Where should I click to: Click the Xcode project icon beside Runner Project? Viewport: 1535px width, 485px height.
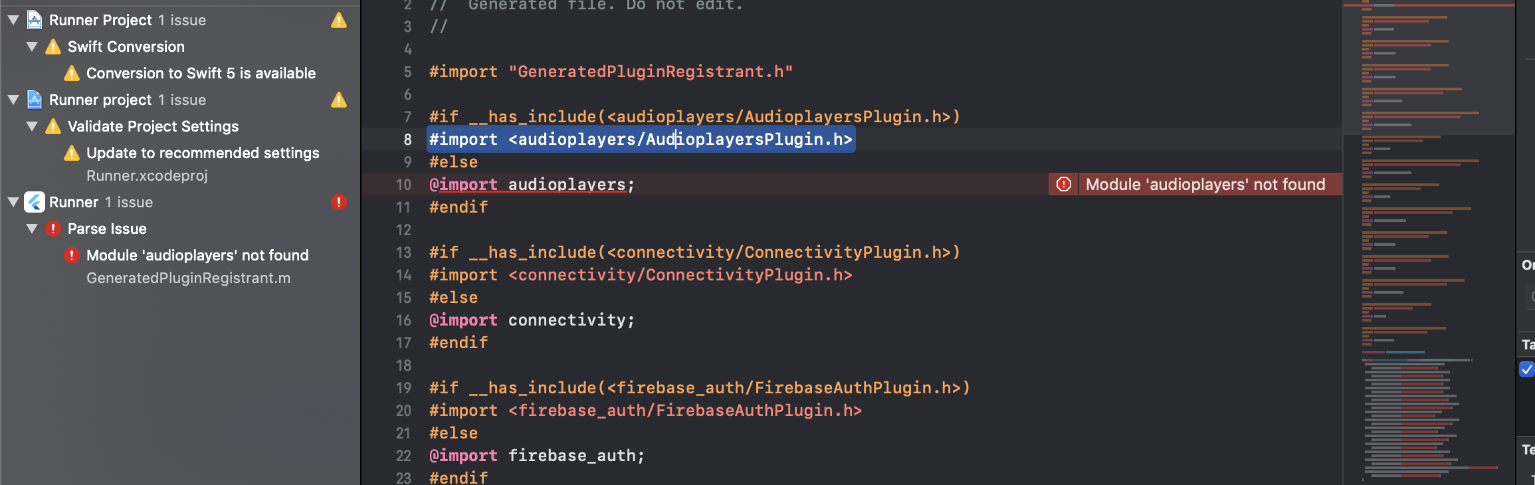point(33,20)
